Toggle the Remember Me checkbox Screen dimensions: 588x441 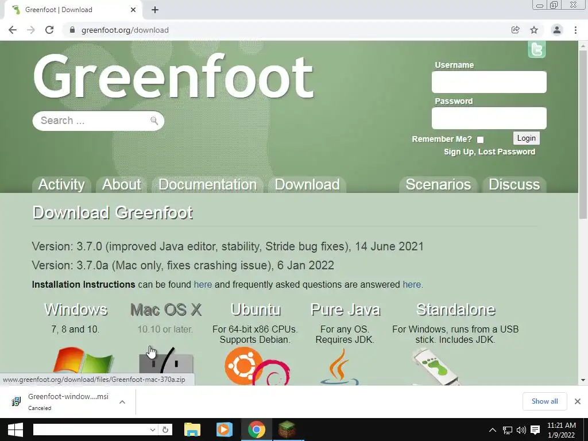(x=480, y=140)
